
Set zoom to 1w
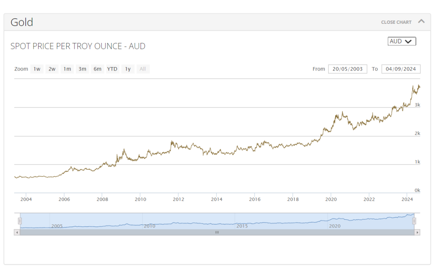[x=37, y=69]
